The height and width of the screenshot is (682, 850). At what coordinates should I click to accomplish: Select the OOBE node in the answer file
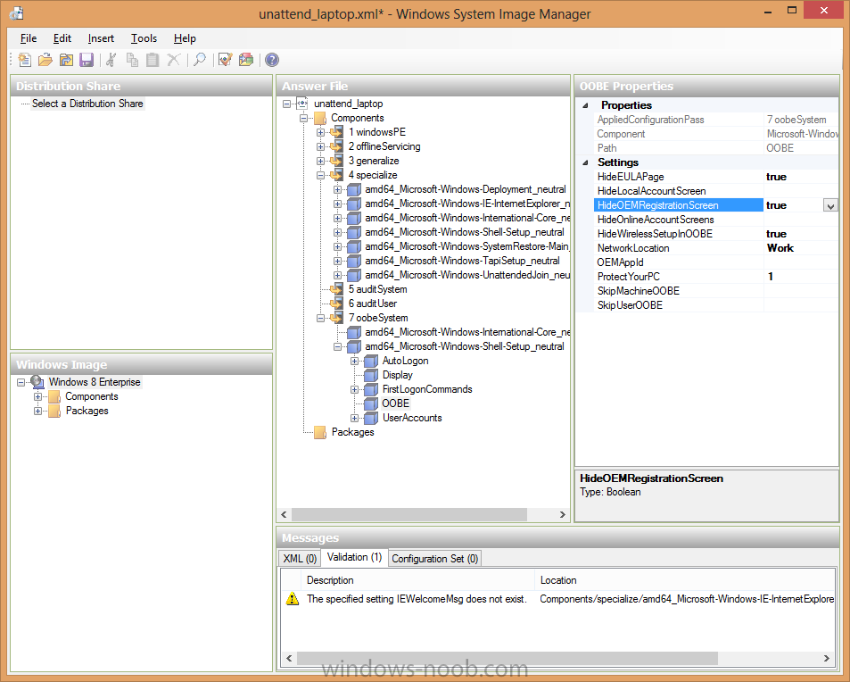point(396,403)
